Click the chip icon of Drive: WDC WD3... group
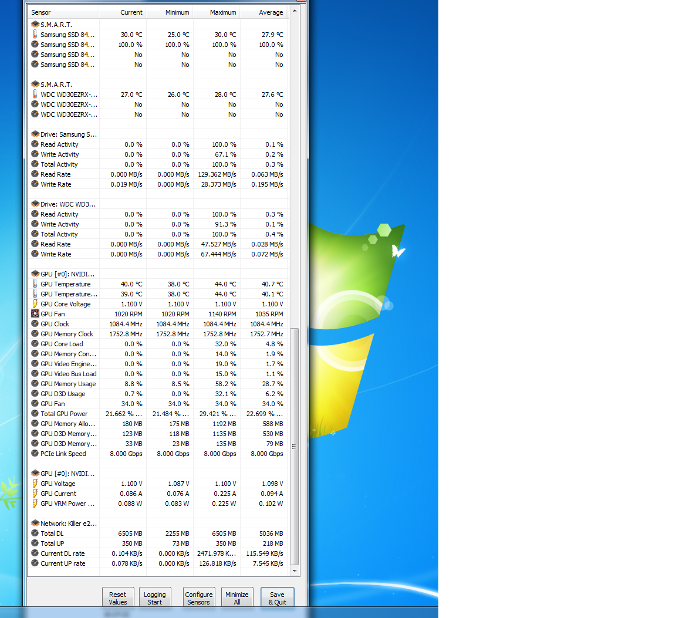The width and height of the screenshot is (676, 618). pyautogui.click(x=35, y=204)
